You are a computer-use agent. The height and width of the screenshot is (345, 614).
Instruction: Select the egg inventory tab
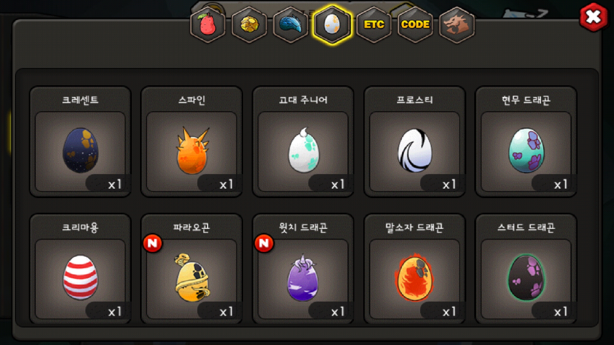[x=332, y=25]
